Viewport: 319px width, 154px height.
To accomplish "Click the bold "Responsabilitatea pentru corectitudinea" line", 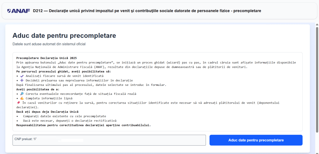I will click(x=84, y=125).
